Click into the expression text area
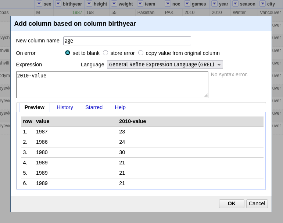 tap(112, 85)
